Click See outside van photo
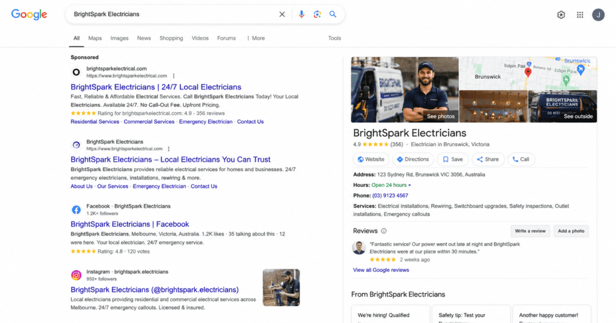The image size is (616, 323). pyautogui.click(x=578, y=116)
